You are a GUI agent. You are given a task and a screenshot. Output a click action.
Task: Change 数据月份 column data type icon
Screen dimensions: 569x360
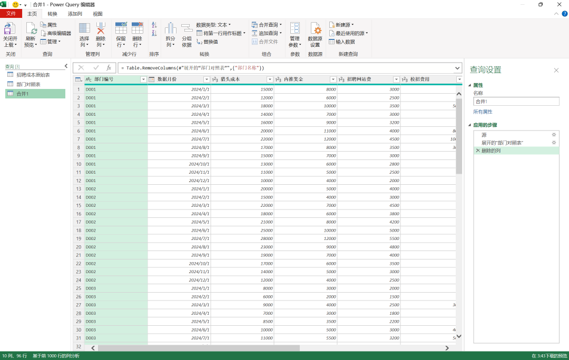tap(152, 79)
